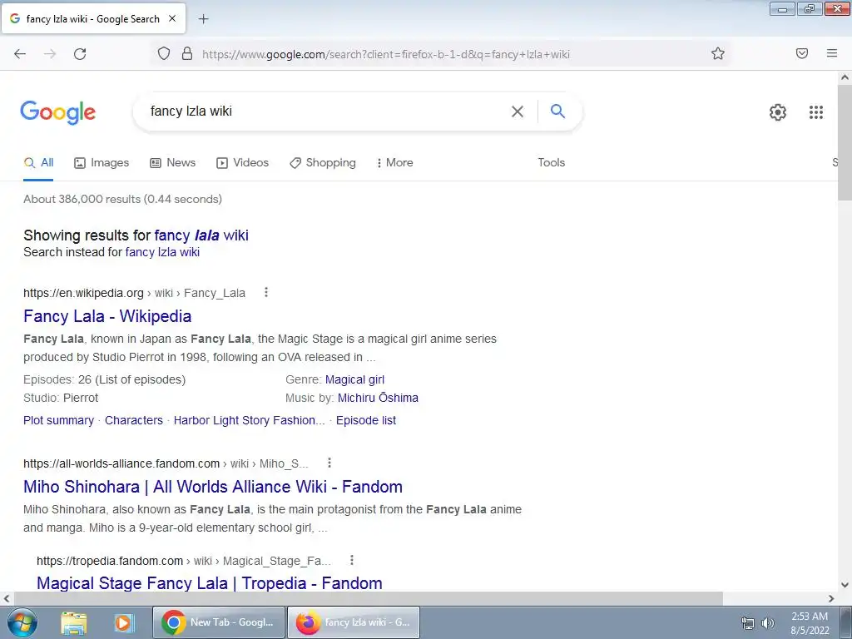
Task: Click the 'https://en.wikipedia.org' result URL
Action: click(83, 294)
